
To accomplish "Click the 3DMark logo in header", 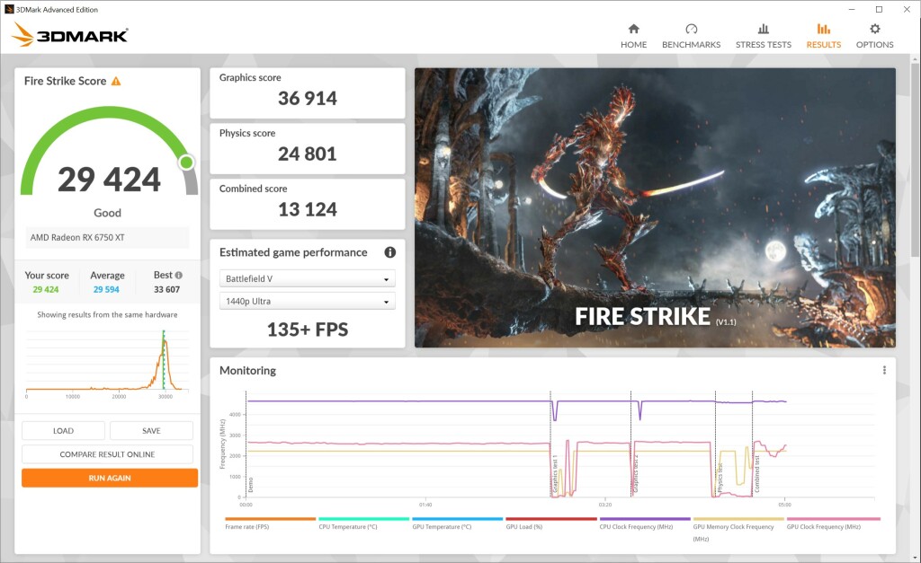I will [x=70, y=36].
